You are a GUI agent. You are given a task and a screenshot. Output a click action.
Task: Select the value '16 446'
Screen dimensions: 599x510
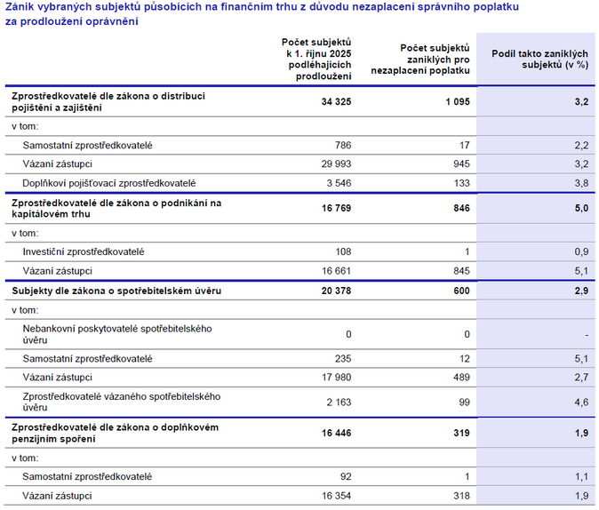coord(336,433)
